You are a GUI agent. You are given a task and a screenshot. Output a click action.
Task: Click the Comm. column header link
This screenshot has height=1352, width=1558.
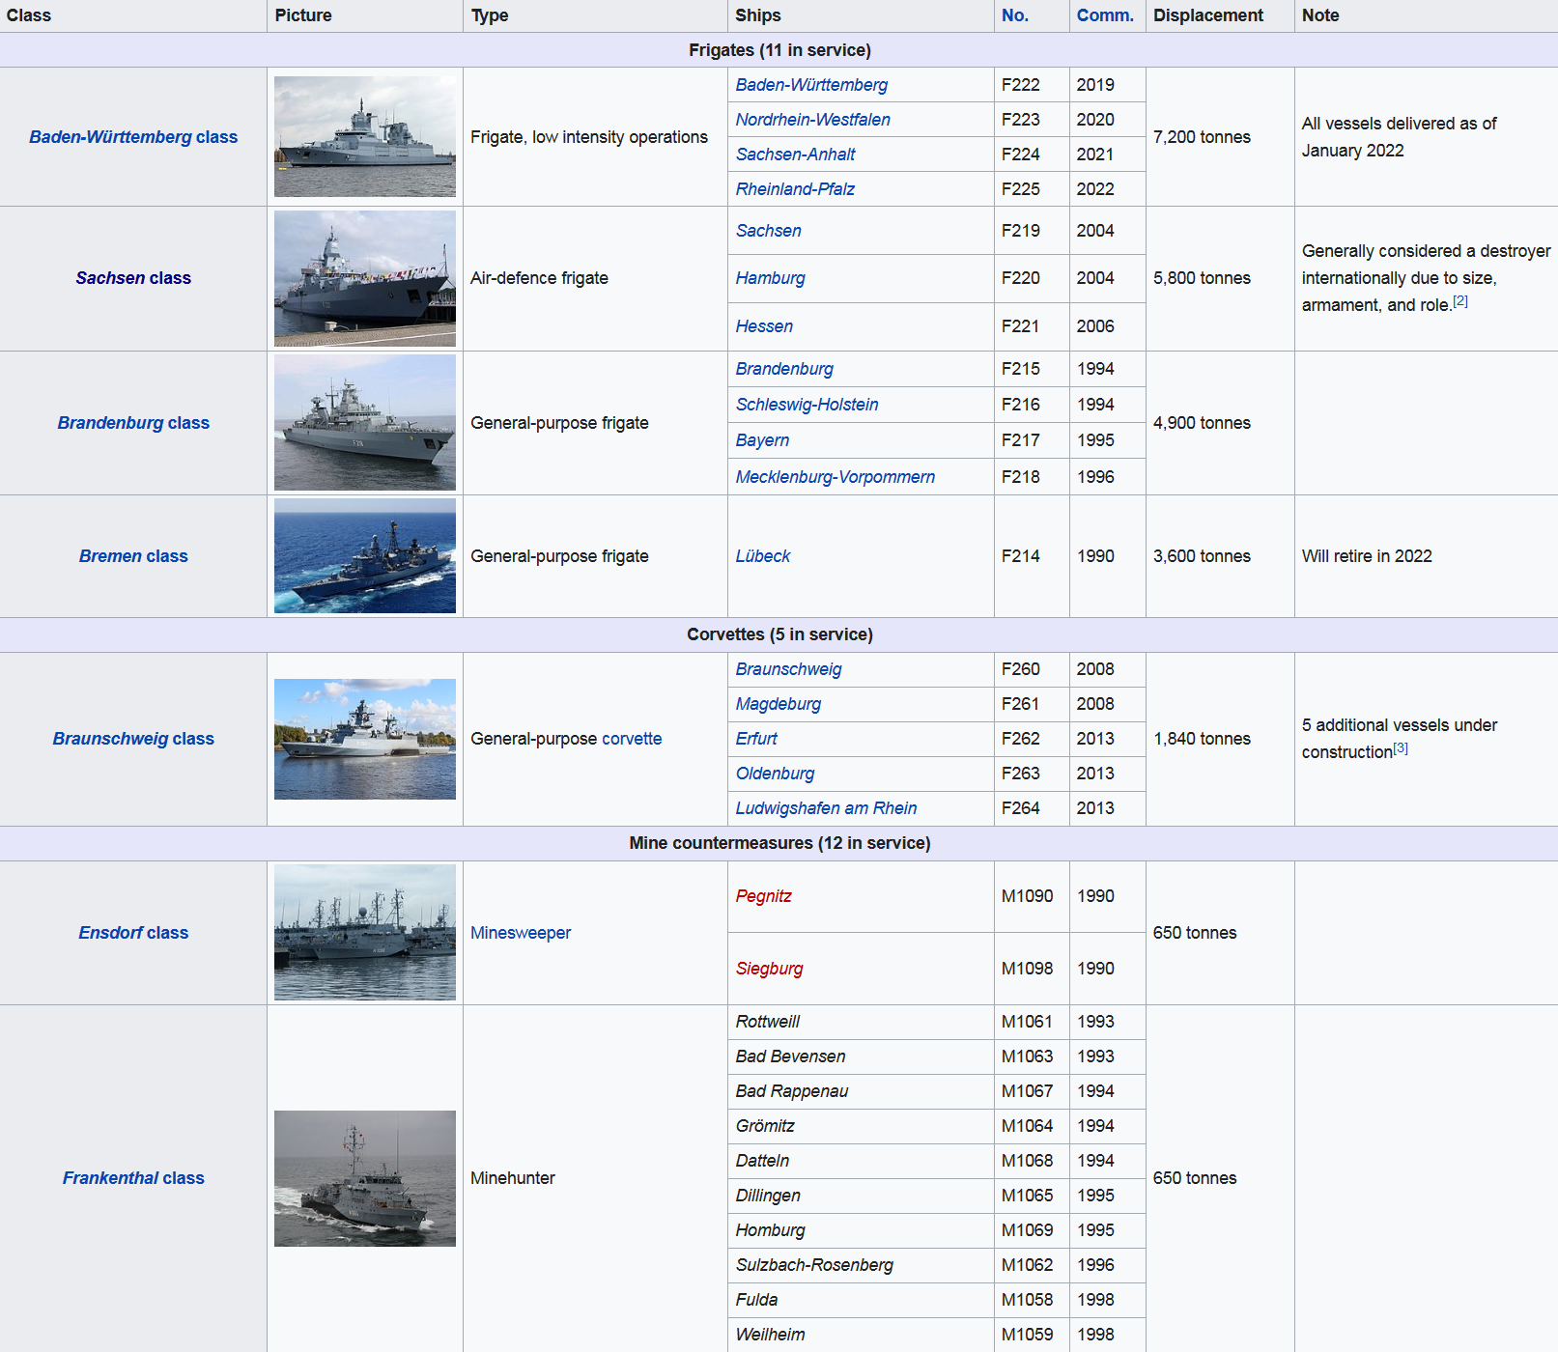pyautogui.click(x=1105, y=15)
